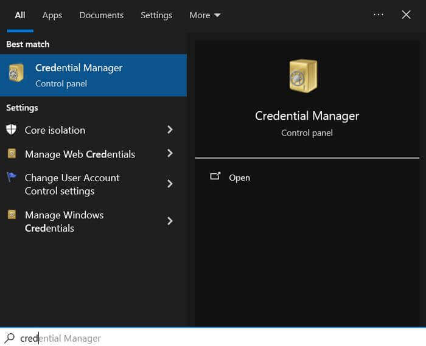426x346 pixels.
Task: Click the User Account Control flag icon
Action: (12, 178)
